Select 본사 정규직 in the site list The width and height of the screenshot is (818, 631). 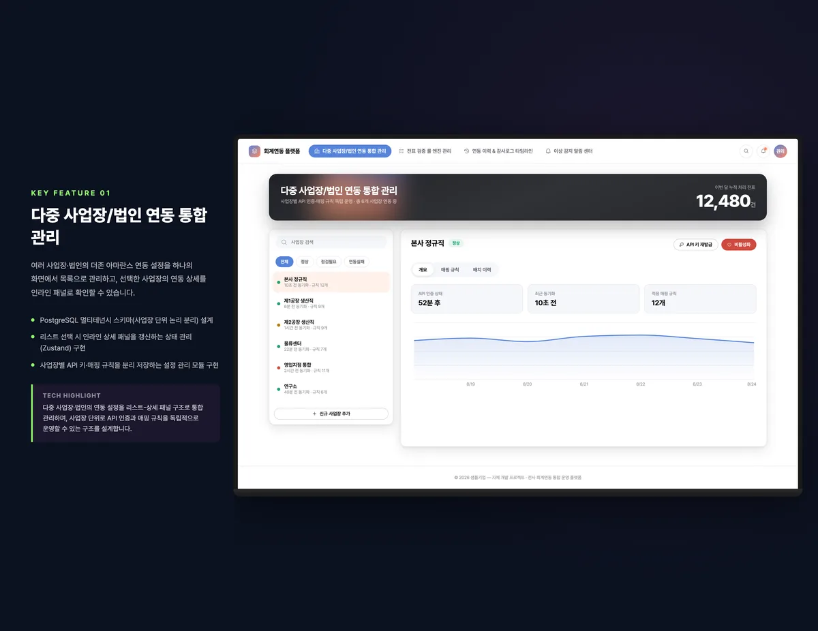point(331,282)
